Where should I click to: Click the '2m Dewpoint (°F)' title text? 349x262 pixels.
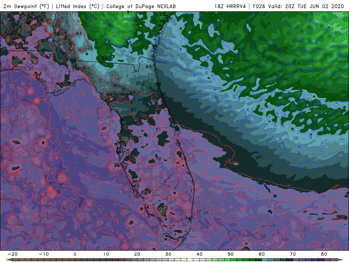tap(26, 6)
